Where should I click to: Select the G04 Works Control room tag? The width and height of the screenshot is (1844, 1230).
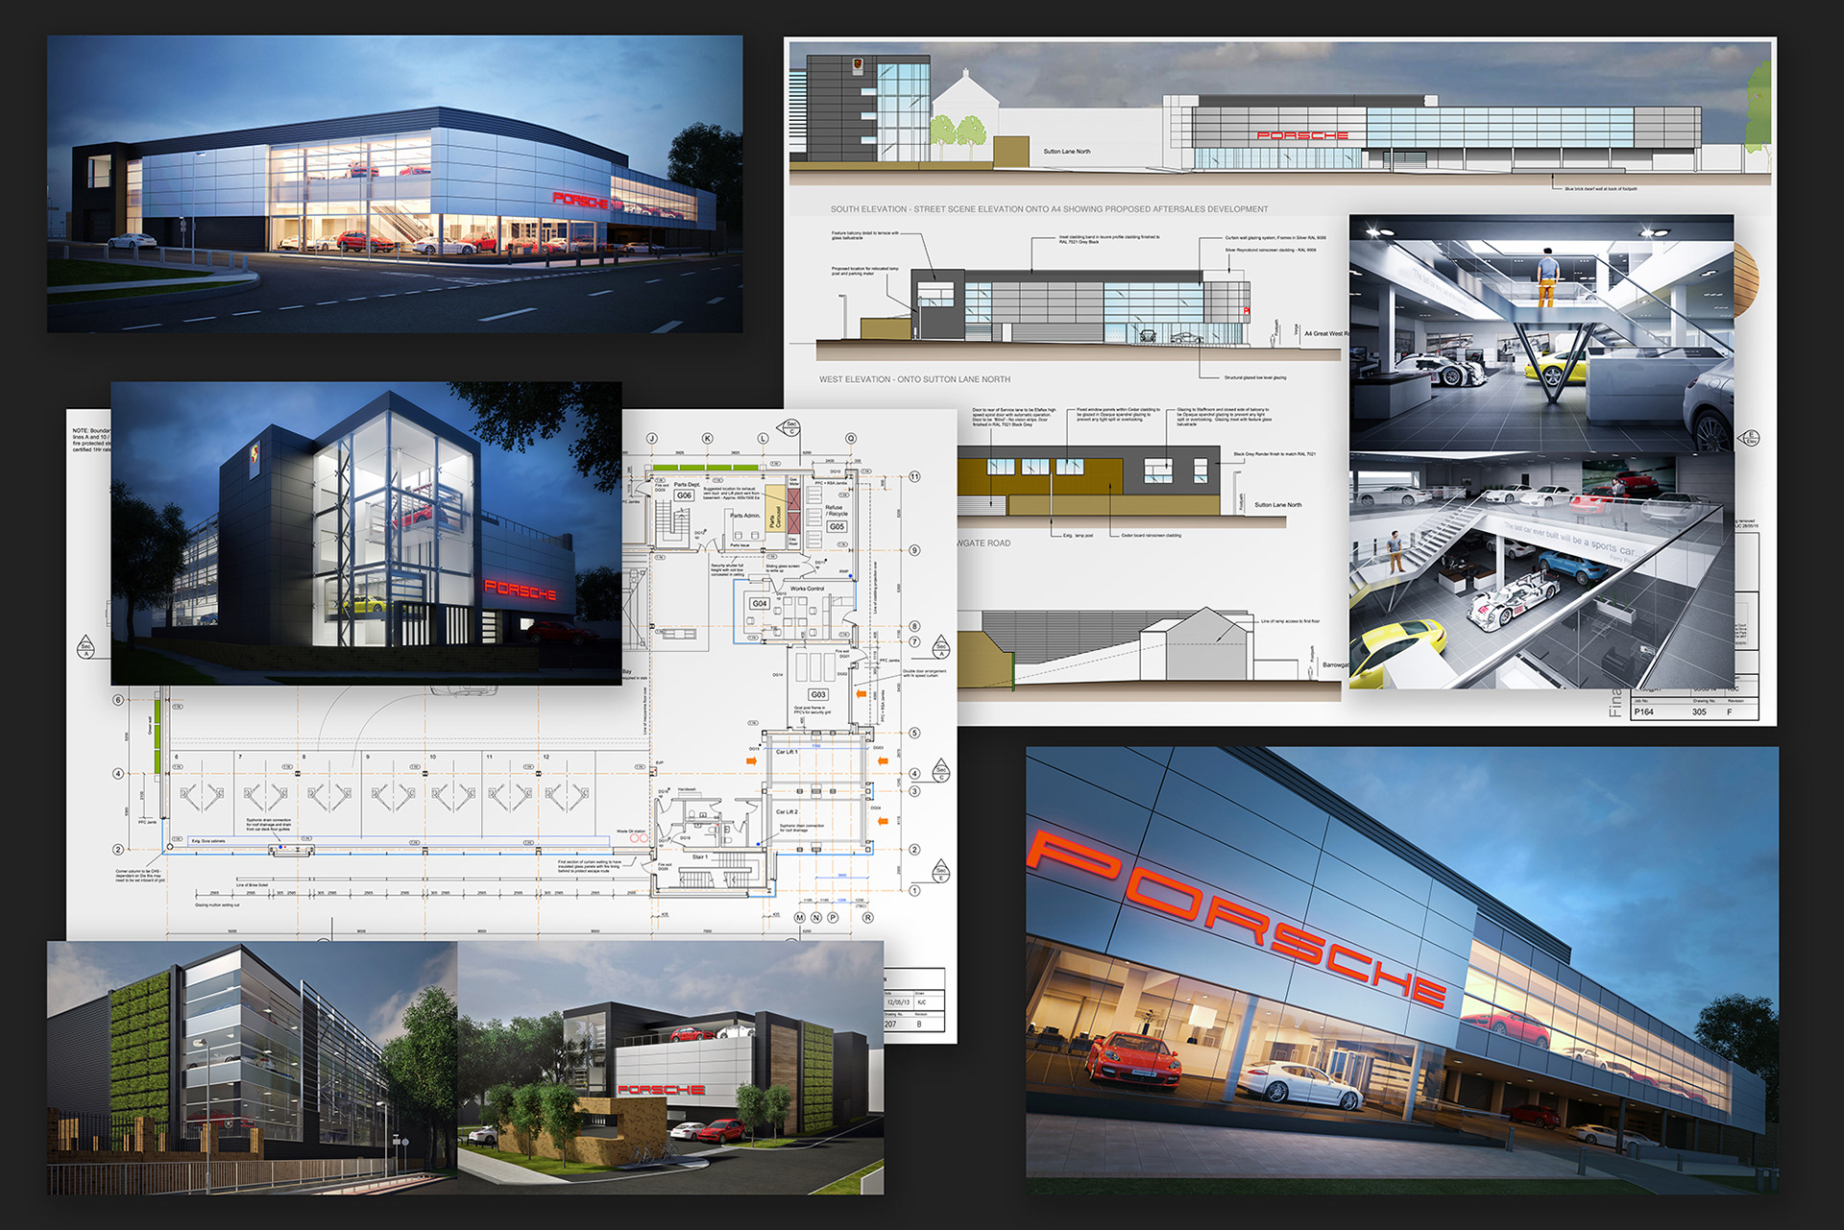click(759, 604)
